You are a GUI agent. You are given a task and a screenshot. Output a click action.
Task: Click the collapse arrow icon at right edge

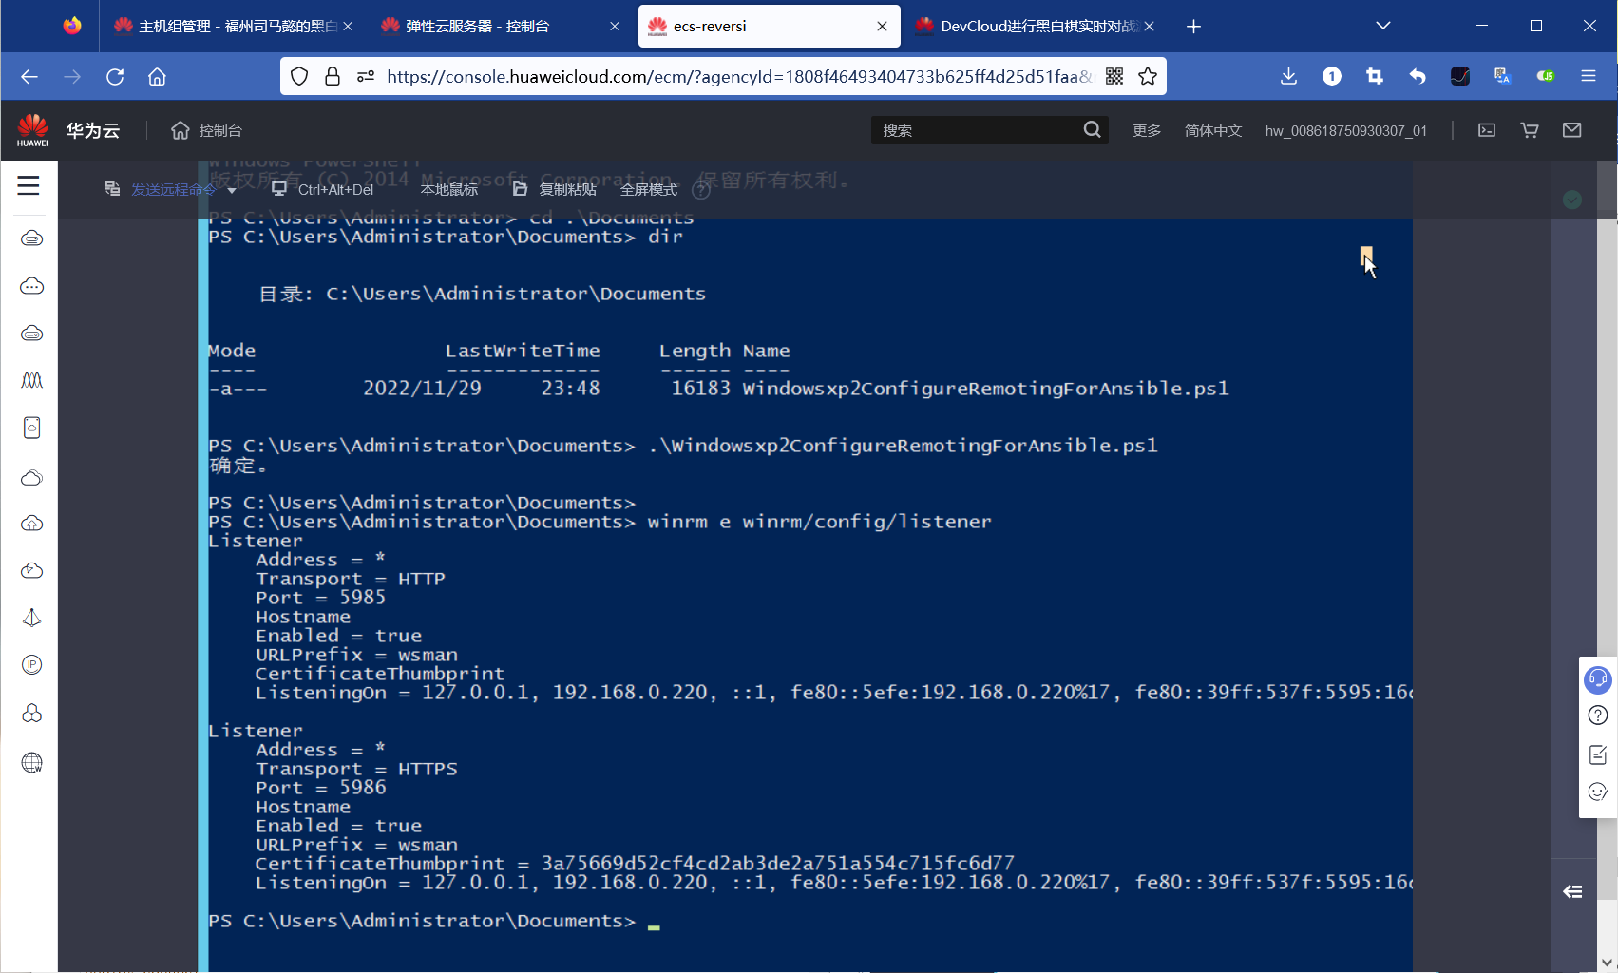(x=1572, y=891)
